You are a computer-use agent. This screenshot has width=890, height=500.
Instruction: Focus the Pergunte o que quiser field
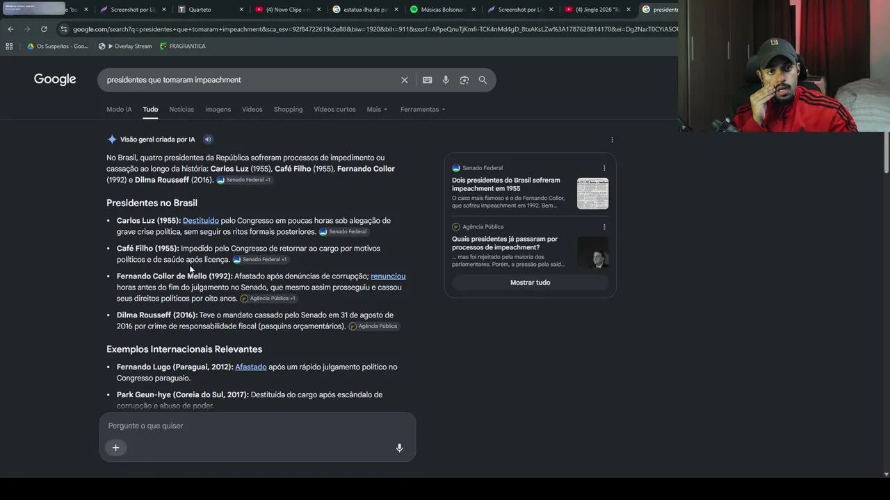pyautogui.click(x=257, y=426)
